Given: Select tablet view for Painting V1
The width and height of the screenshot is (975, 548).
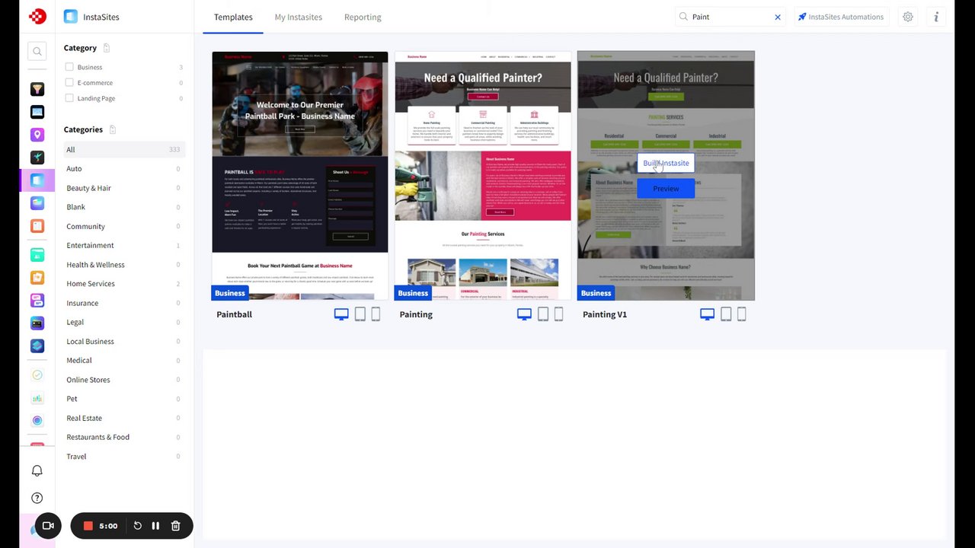Looking at the screenshot, I should pos(726,314).
